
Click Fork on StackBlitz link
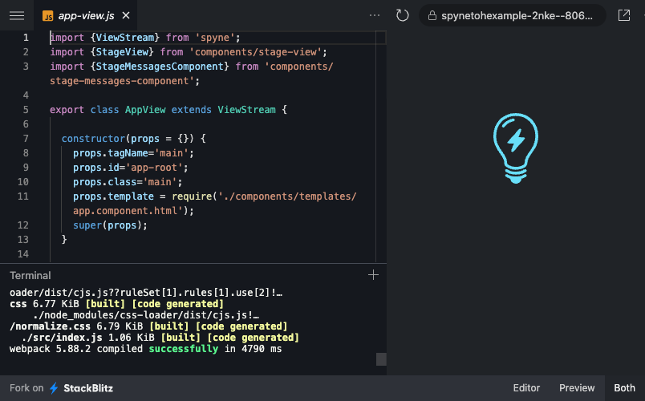61,388
